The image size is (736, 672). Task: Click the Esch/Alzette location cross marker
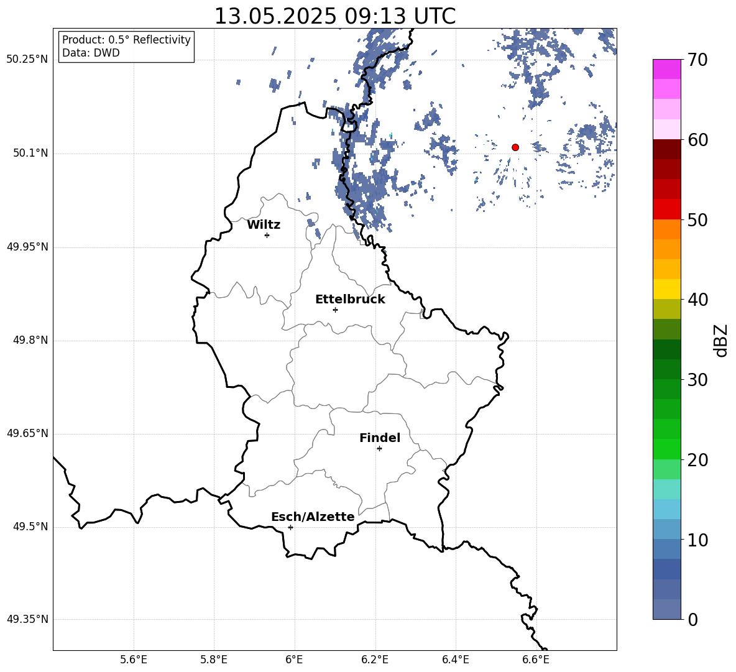(290, 527)
